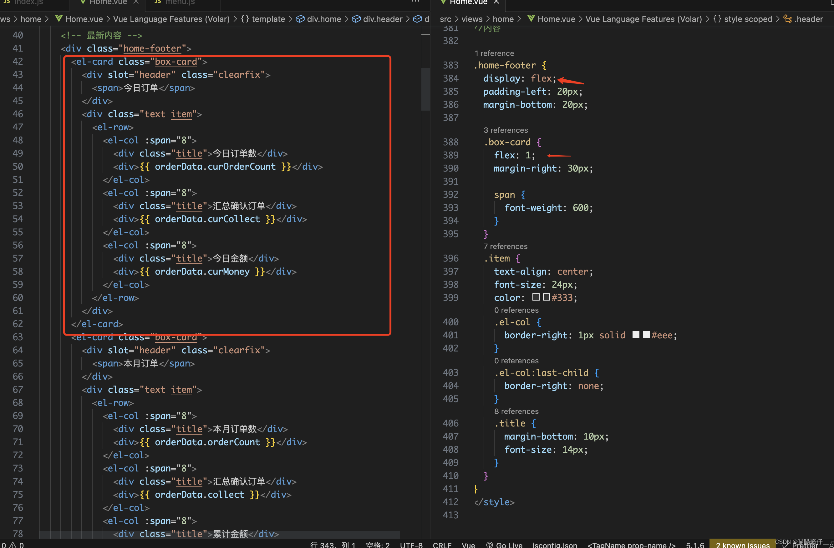Click the Go Live broadcast icon in status bar

pyautogui.click(x=490, y=545)
